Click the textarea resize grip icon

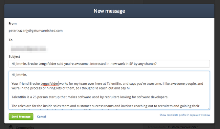pyautogui.click(x=209, y=108)
